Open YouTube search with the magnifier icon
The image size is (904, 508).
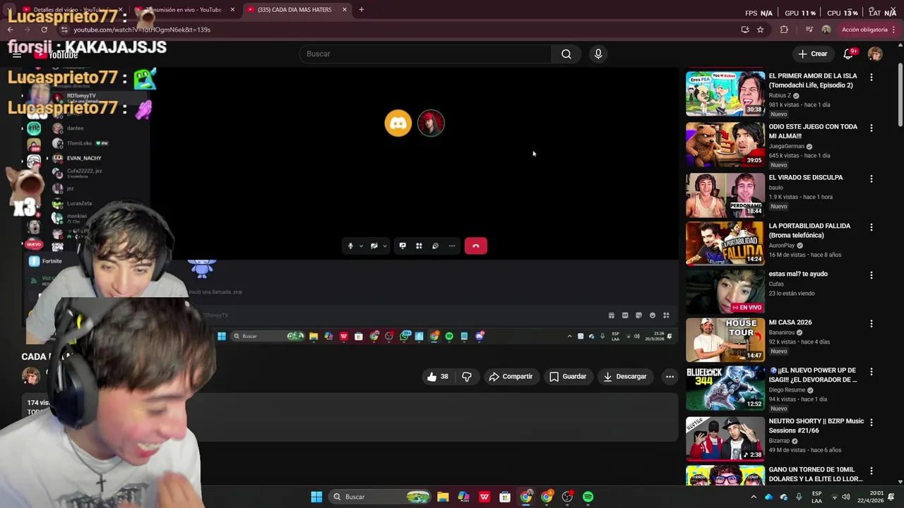[566, 54]
